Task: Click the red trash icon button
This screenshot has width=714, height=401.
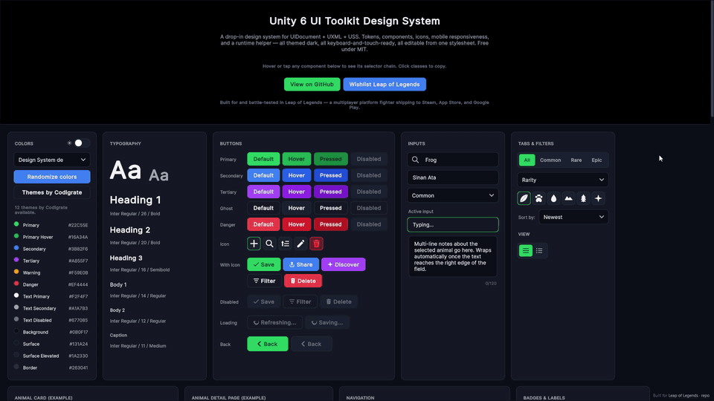Action: 317,244
